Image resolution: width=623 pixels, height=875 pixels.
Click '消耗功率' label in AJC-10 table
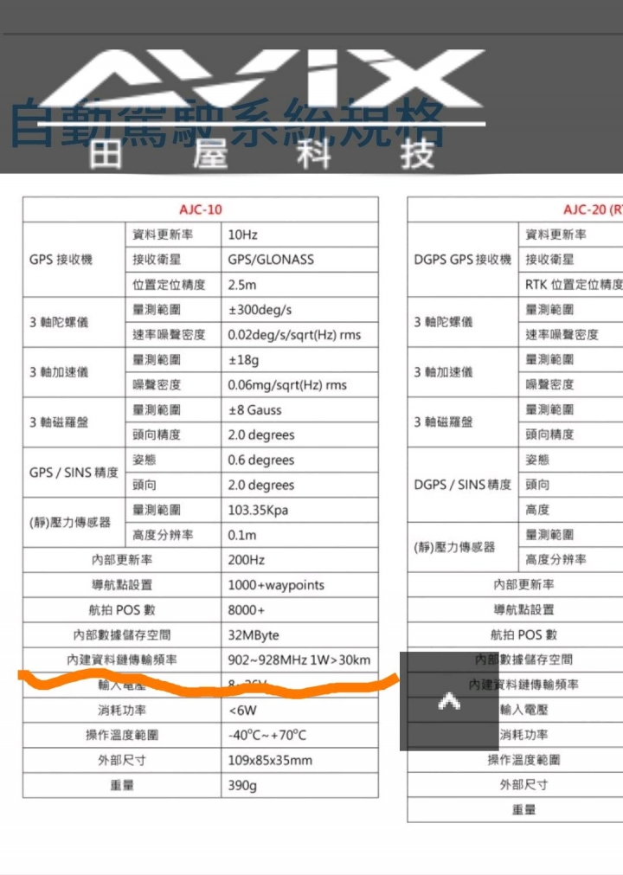pos(122,711)
